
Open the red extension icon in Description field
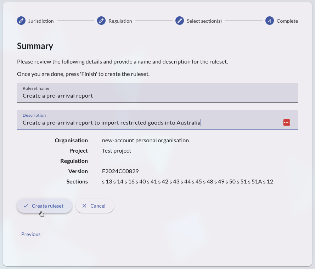pos(287,122)
